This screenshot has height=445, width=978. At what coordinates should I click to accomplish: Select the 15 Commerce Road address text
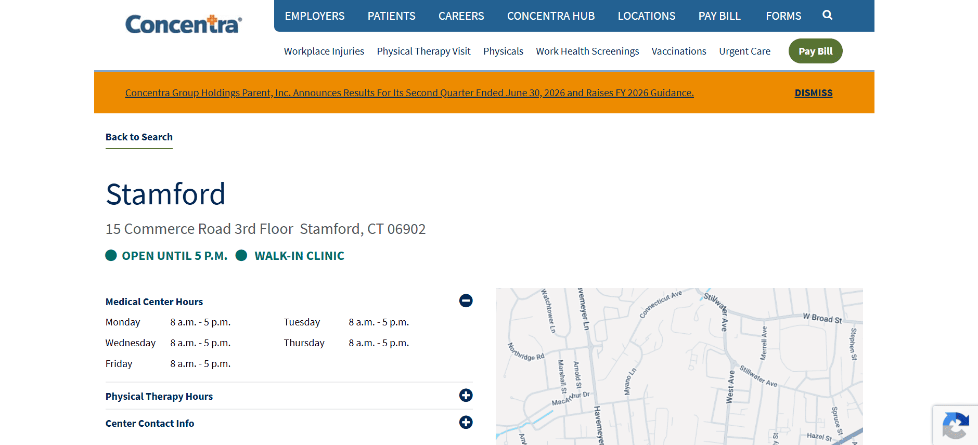[265, 229]
